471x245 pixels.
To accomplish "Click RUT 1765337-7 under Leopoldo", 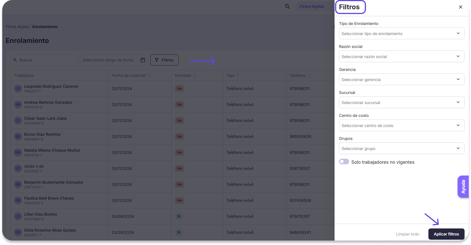I will coord(33,91).
